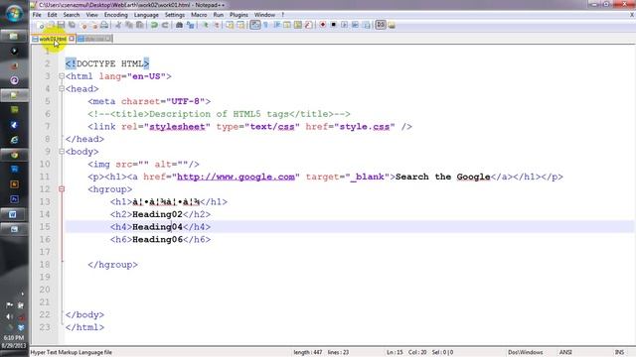Click the ANSI encoding status bar entry
This screenshot has width=636, height=357.
[x=565, y=353]
